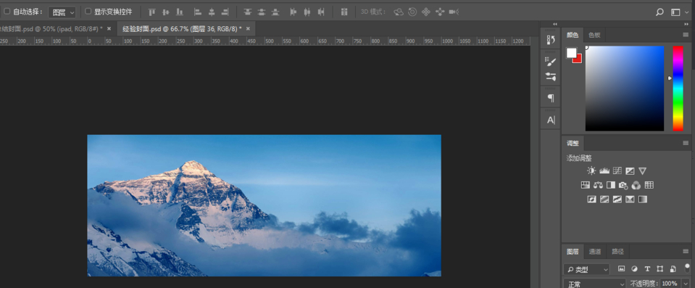The height and width of the screenshot is (288, 695).
Task: Add an Invert adjustment
Action: click(x=591, y=199)
